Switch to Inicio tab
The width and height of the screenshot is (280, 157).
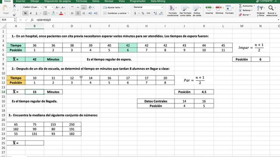tap(7, 1)
